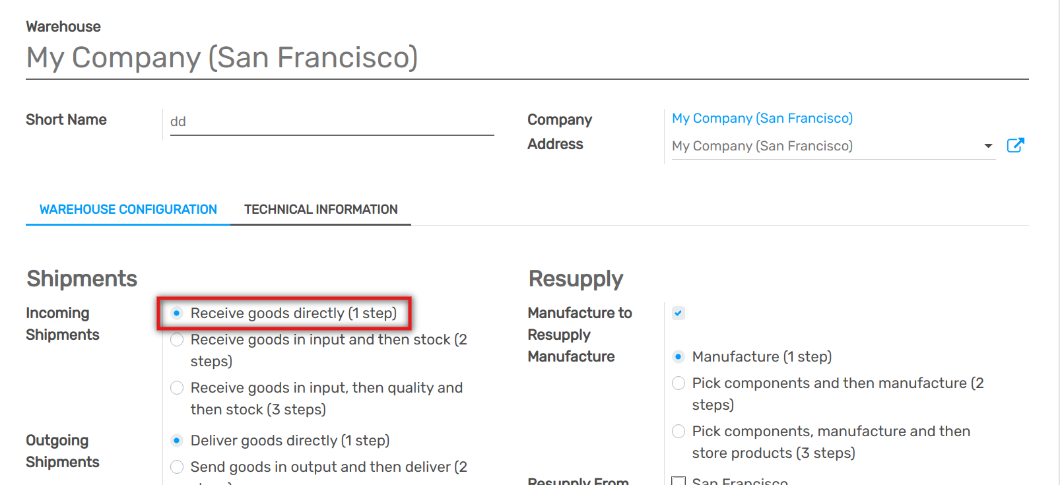Expand the Address dropdown arrow
Viewport: 1060px width, 485px height.
(988, 146)
